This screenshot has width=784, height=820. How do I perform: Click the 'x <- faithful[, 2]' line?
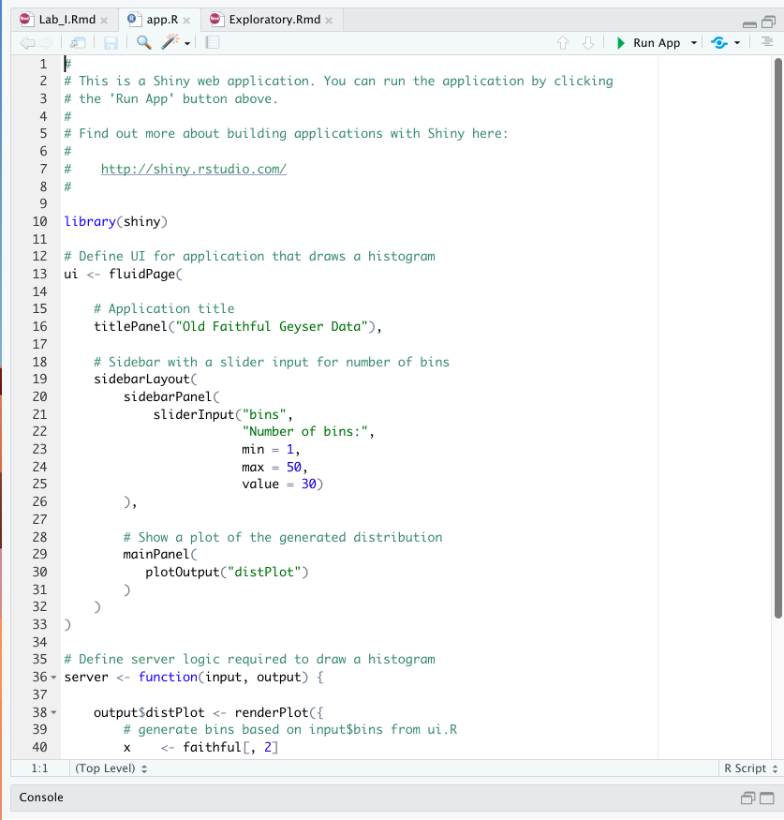(200, 747)
